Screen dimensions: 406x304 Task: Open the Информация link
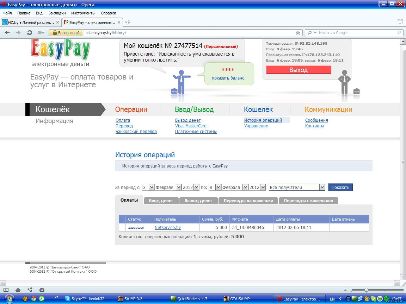[x=54, y=121]
